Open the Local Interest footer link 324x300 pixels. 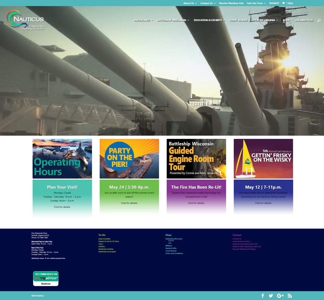[171, 251]
